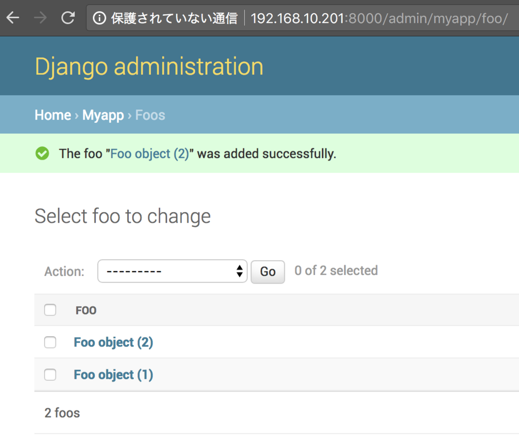Click the Action: label
519x439 pixels.
pos(64,271)
